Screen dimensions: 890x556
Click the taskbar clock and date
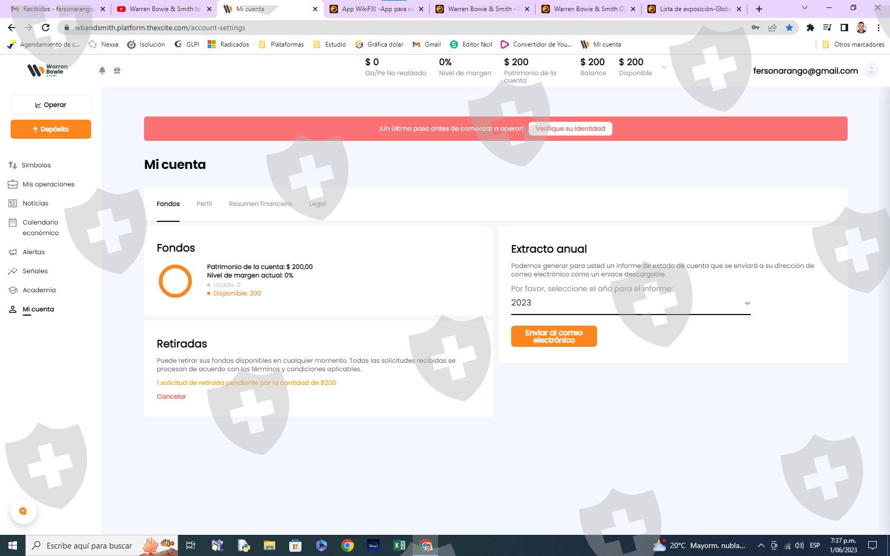click(x=843, y=545)
